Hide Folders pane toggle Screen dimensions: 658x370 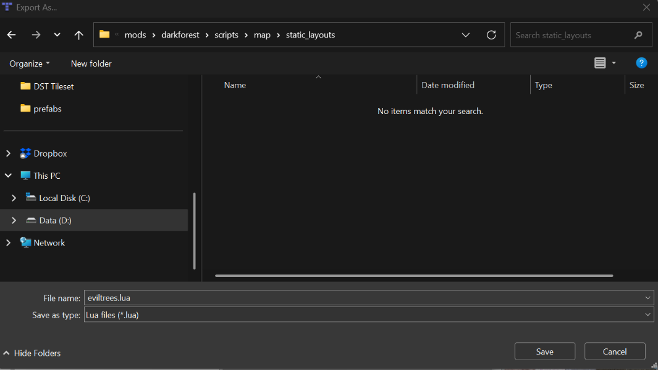(x=32, y=353)
